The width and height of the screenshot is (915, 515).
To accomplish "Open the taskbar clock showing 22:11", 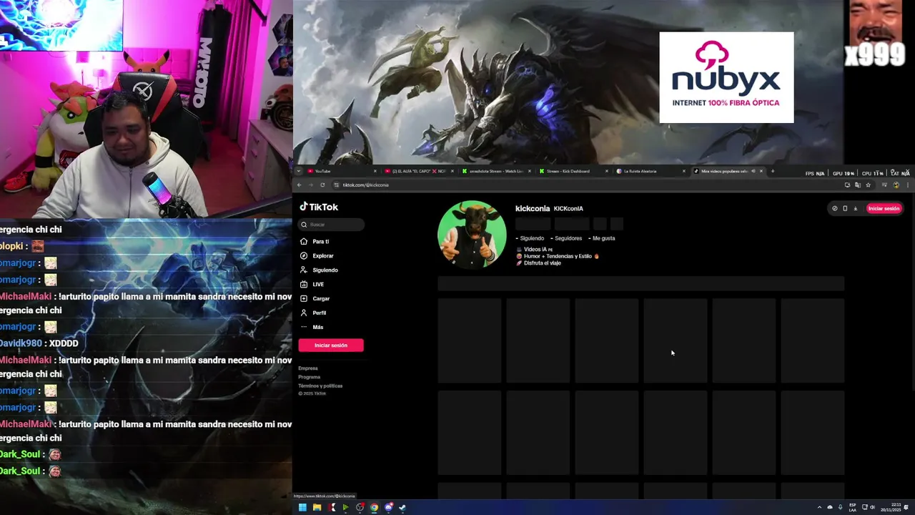I will [x=891, y=507].
